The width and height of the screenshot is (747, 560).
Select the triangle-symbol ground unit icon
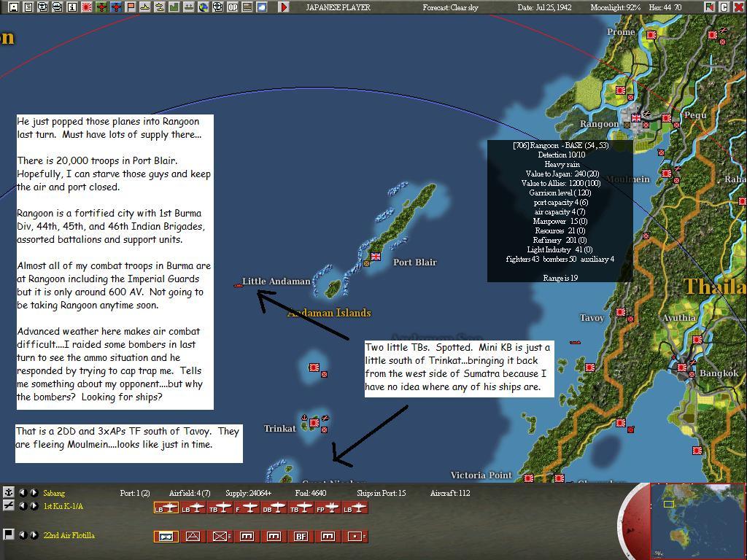[193, 537]
